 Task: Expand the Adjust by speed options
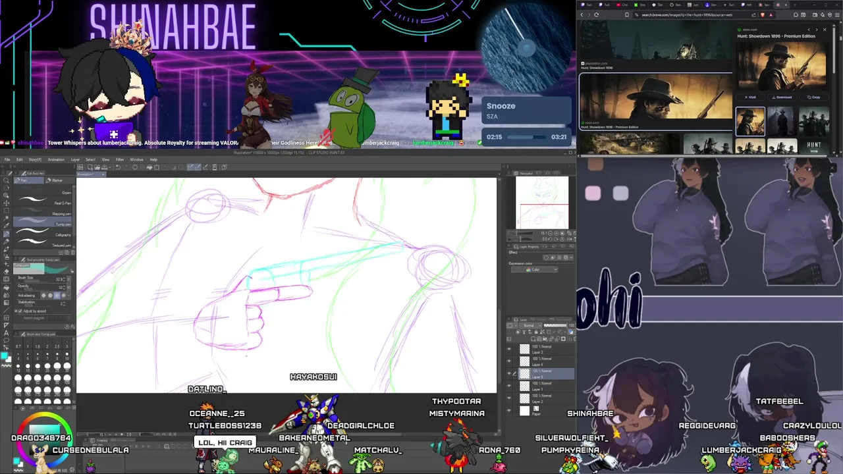tap(16, 311)
